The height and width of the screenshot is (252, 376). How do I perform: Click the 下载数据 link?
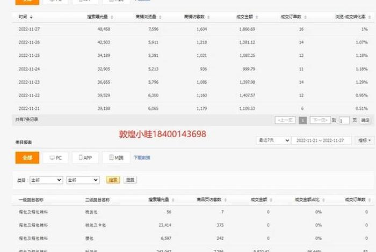click(x=142, y=158)
